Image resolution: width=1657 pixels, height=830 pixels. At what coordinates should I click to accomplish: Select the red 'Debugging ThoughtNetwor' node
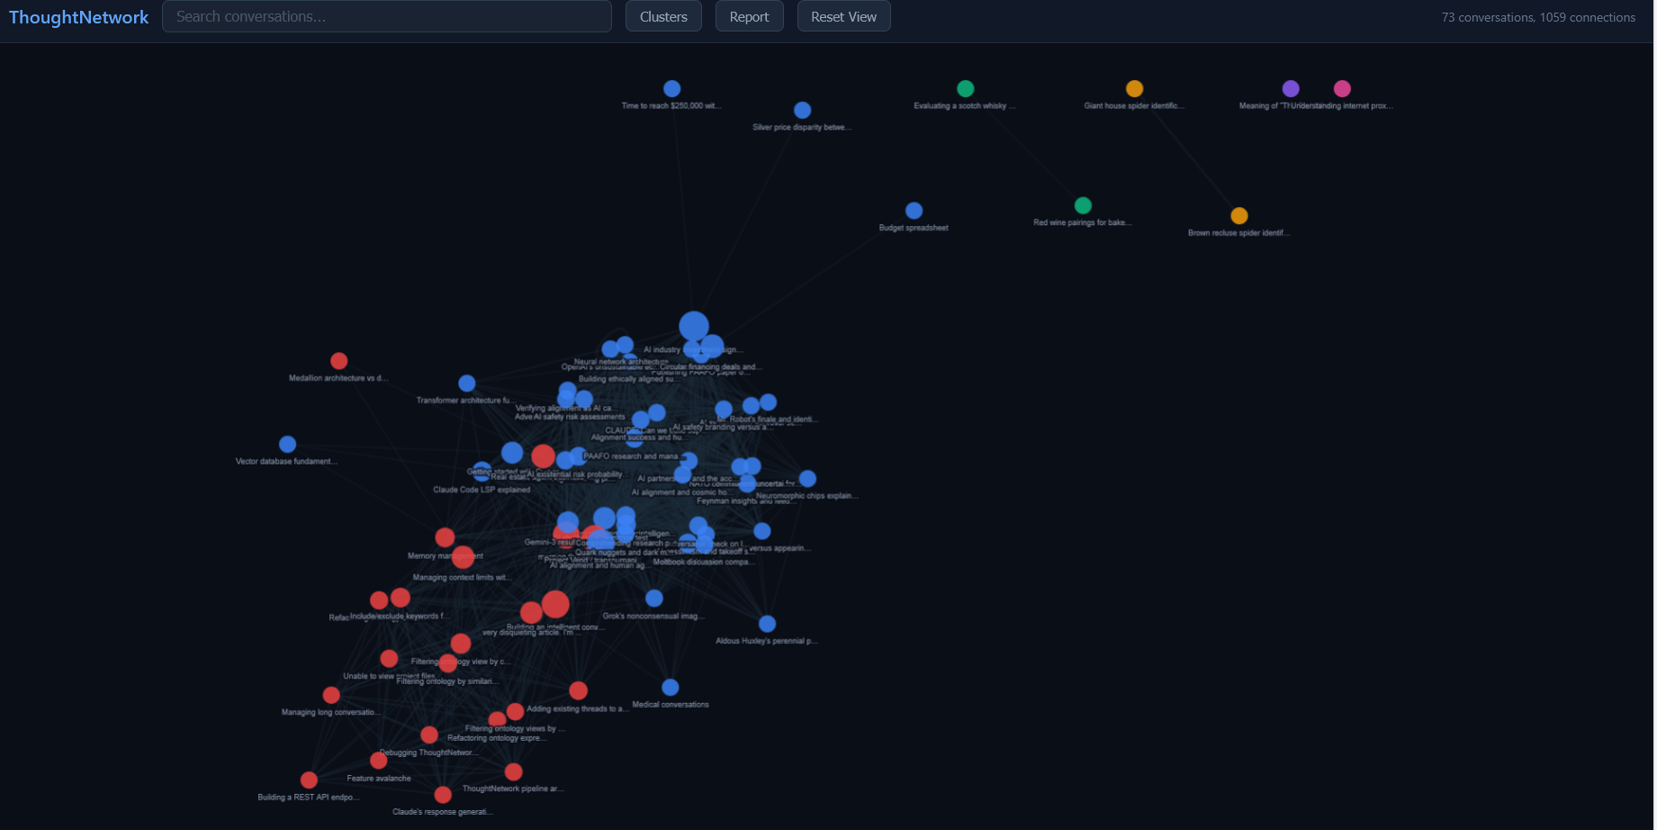click(429, 735)
